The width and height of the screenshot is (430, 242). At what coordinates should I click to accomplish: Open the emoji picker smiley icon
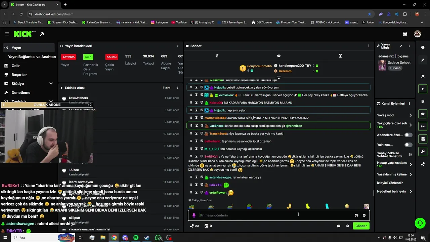pos(364,215)
